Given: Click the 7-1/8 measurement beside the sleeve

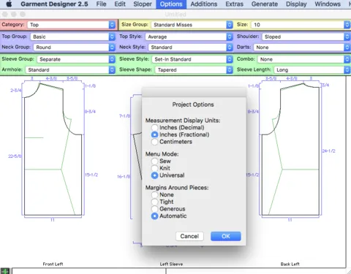Looking at the screenshot, I should [x=124, y=116].
